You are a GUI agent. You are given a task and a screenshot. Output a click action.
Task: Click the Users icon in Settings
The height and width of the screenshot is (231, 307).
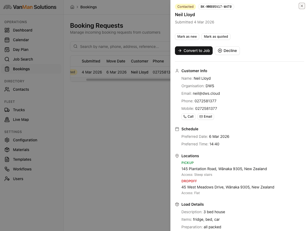coord(7,179)
